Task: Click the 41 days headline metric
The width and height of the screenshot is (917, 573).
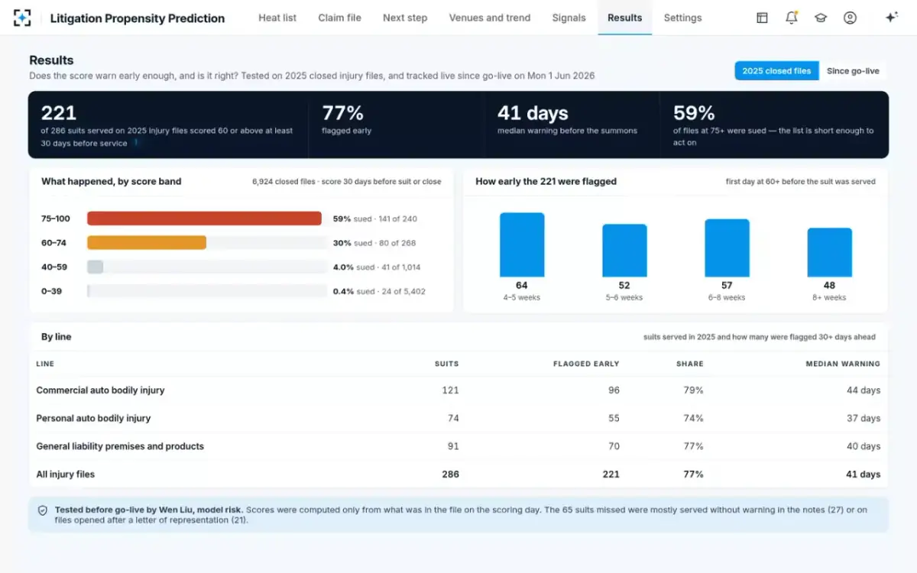Action: (533, 113)
